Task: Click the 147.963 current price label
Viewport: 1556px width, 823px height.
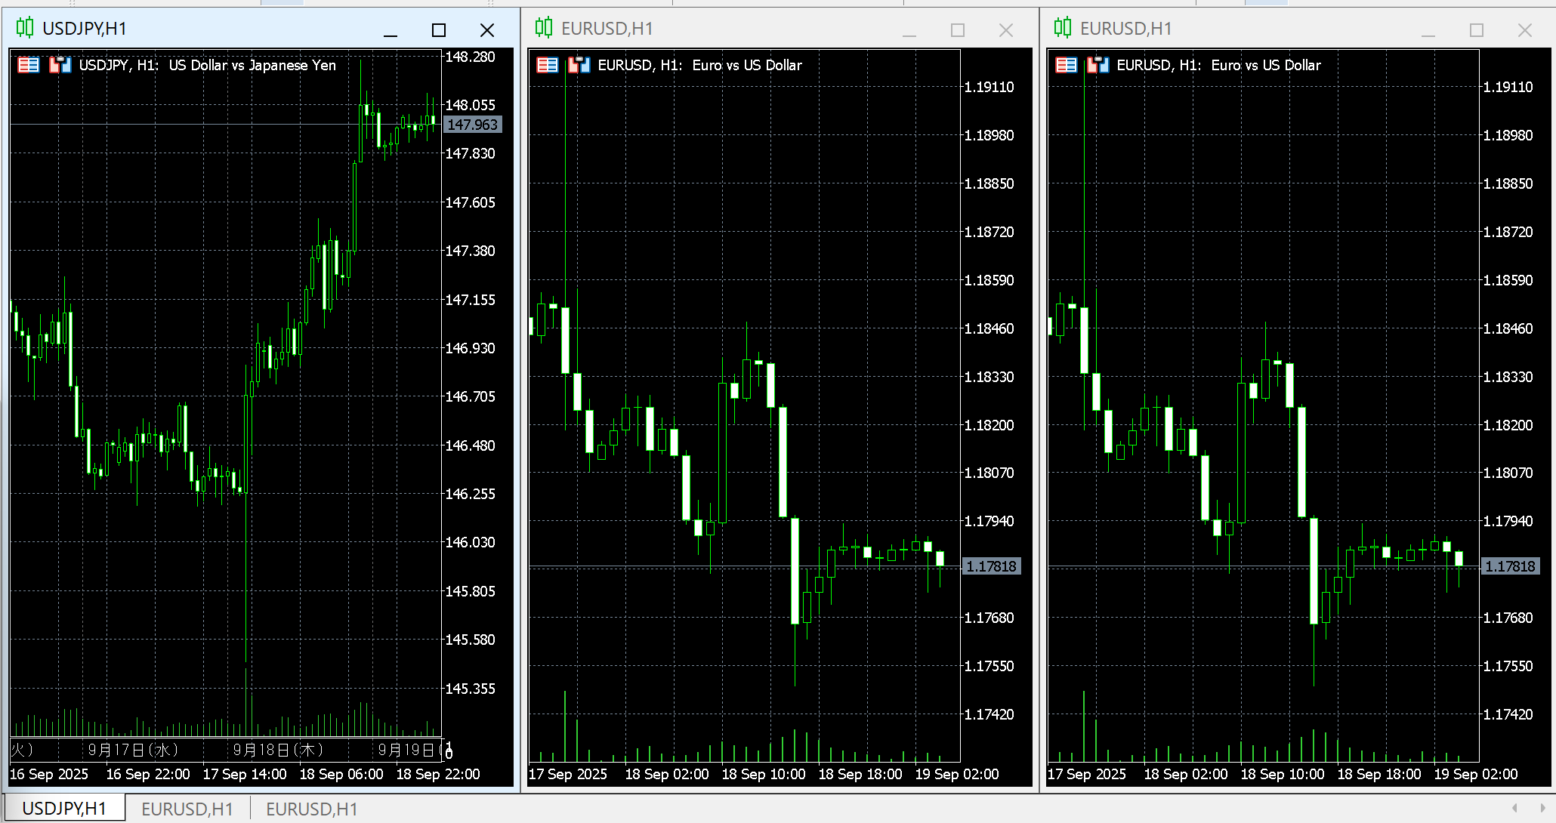Action: [x=472, y=125]
